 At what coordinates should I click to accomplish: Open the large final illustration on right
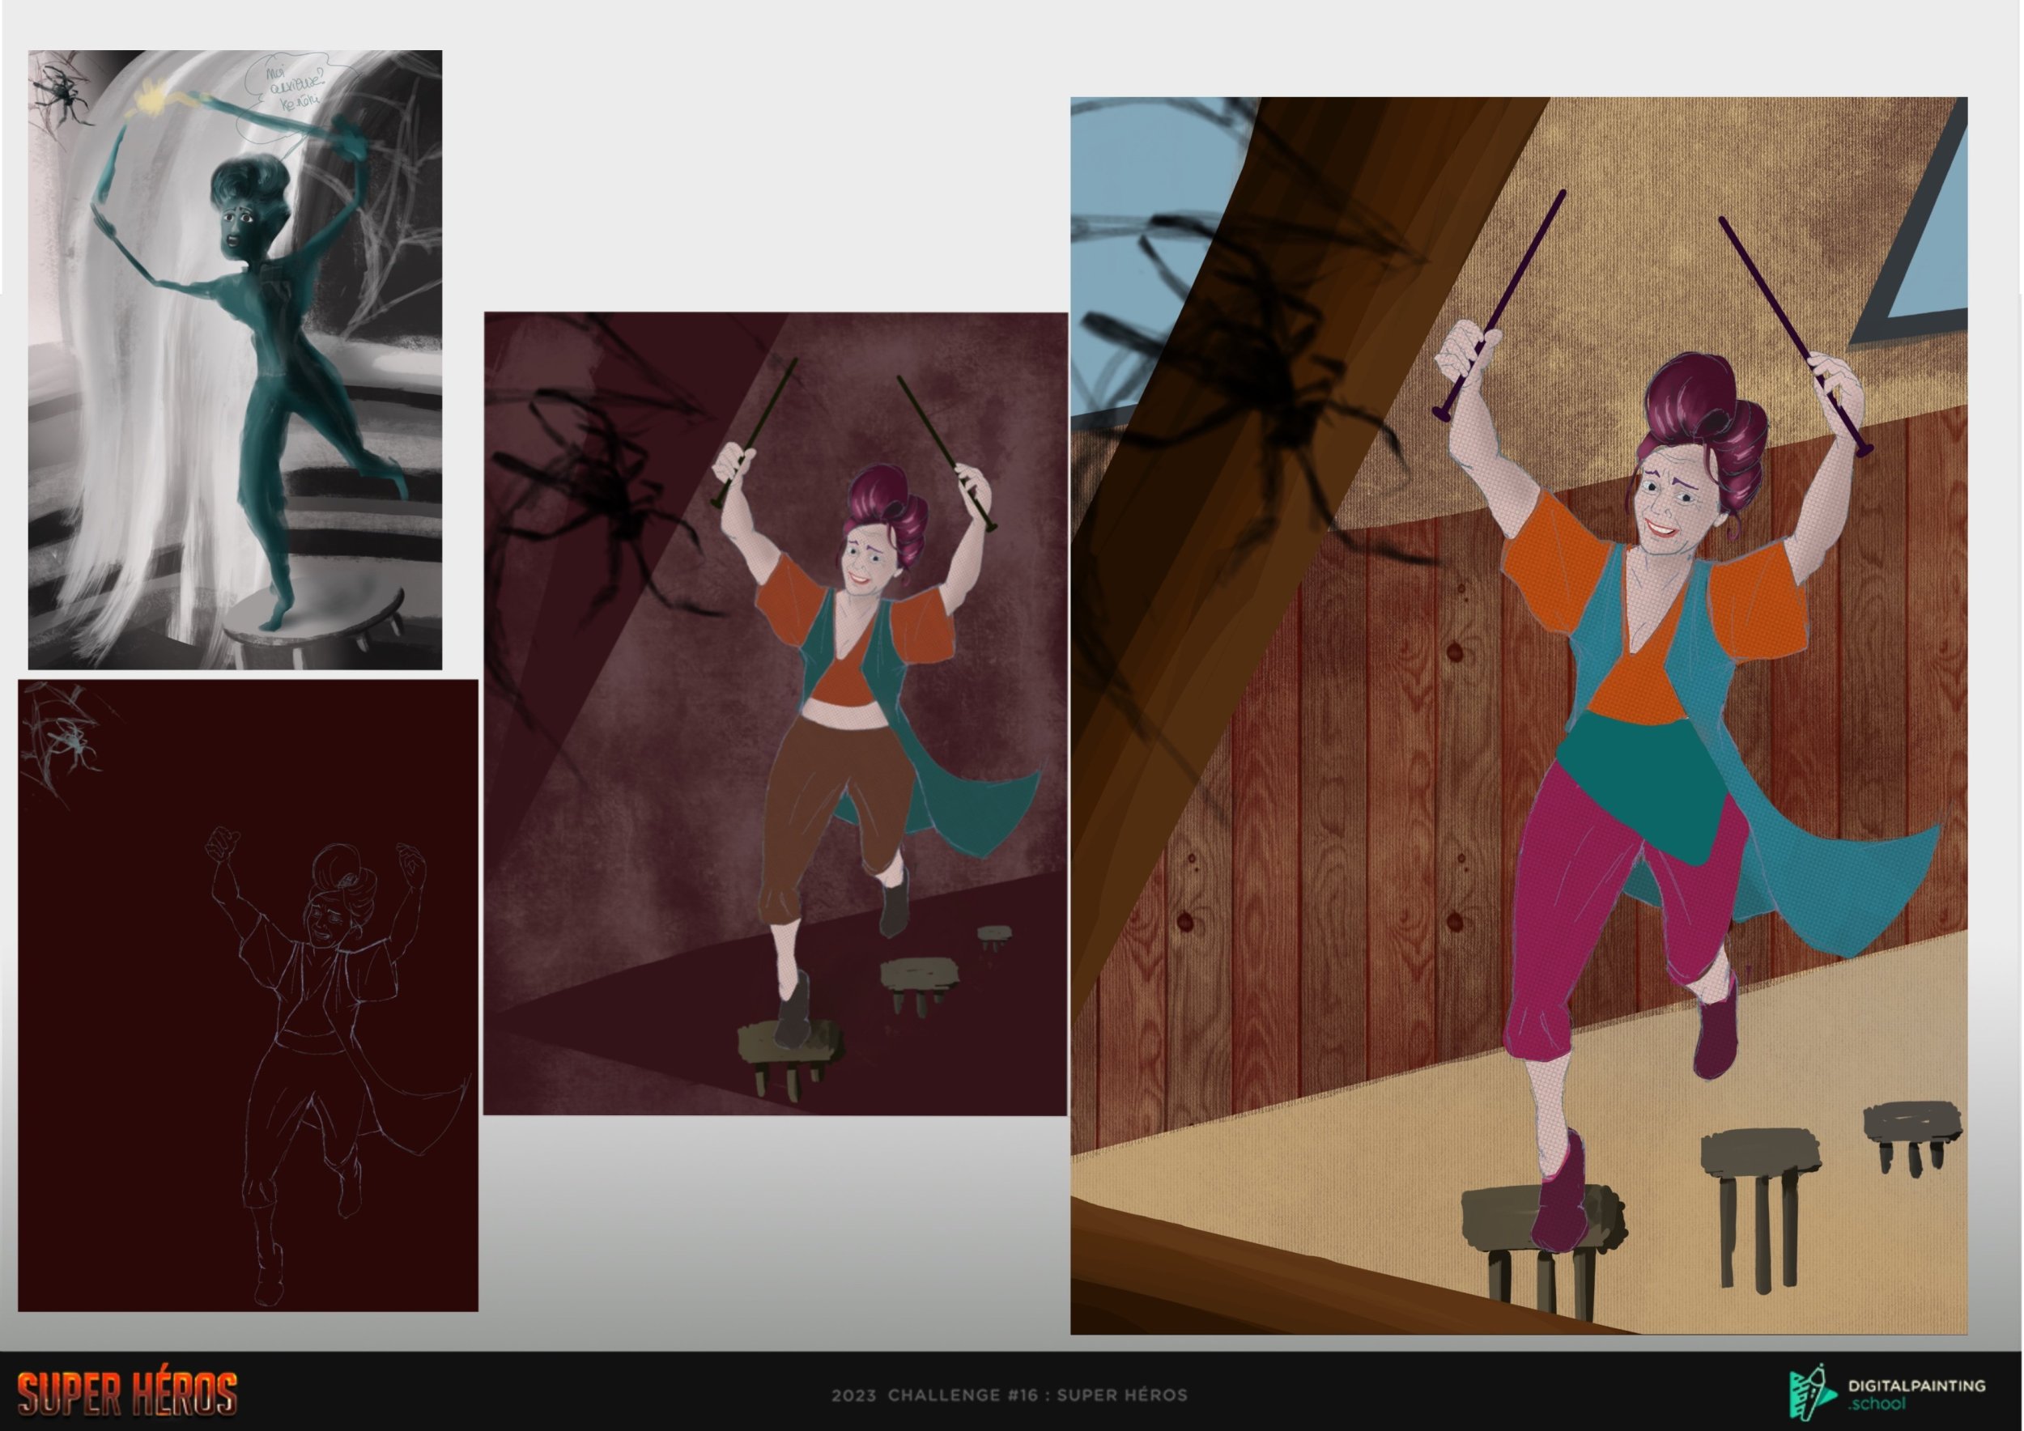[x=1518, y=715]
